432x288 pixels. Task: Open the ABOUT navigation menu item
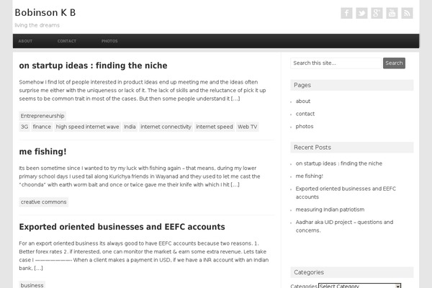click(x=25, y=41)
